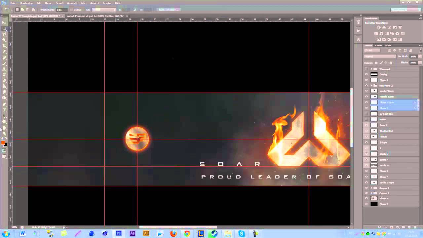The width and height of the screenshot is (423, 238).
Task: Add a Color Balance adjustment
Action: point(381,34)
